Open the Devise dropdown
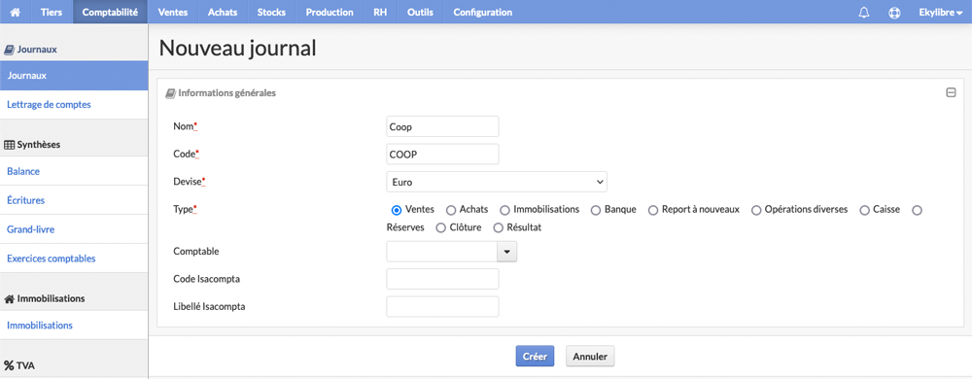 coord(497,182)
